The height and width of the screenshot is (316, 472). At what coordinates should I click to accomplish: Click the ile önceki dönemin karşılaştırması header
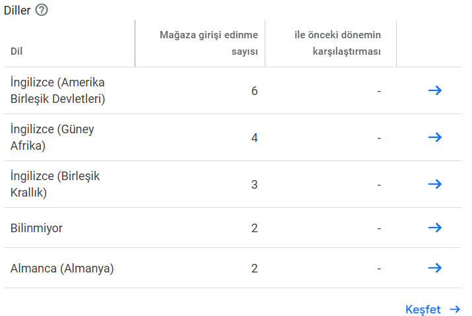(x=337, y=43)
